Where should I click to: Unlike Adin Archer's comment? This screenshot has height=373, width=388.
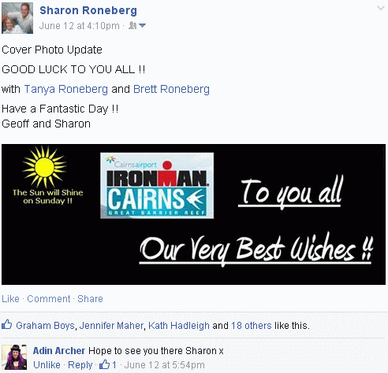(x=47, y=365)
